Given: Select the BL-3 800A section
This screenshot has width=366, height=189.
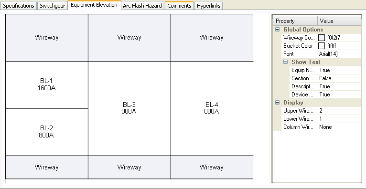Looking at the screenshot, I should point(129,108).
